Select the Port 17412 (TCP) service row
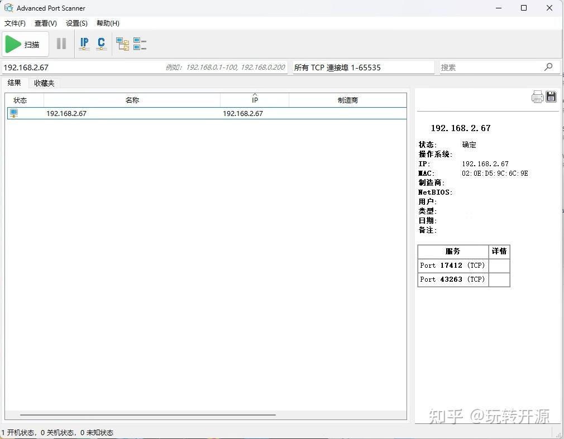The height and width of the screenshot is (439, 564). [x=452, y=265]
